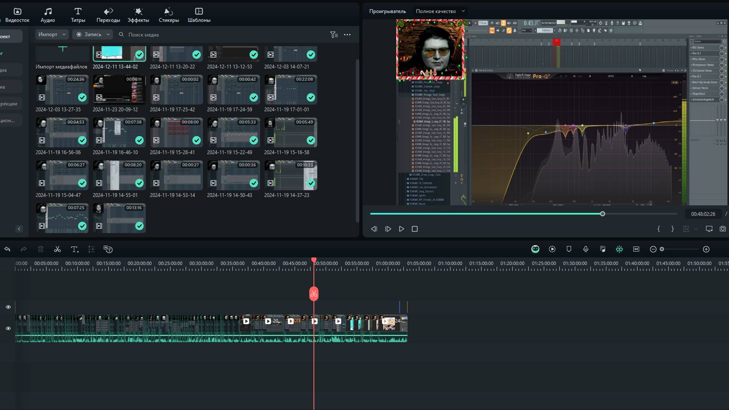Step back one frame in player
The image size is (729, 410).
374,229
